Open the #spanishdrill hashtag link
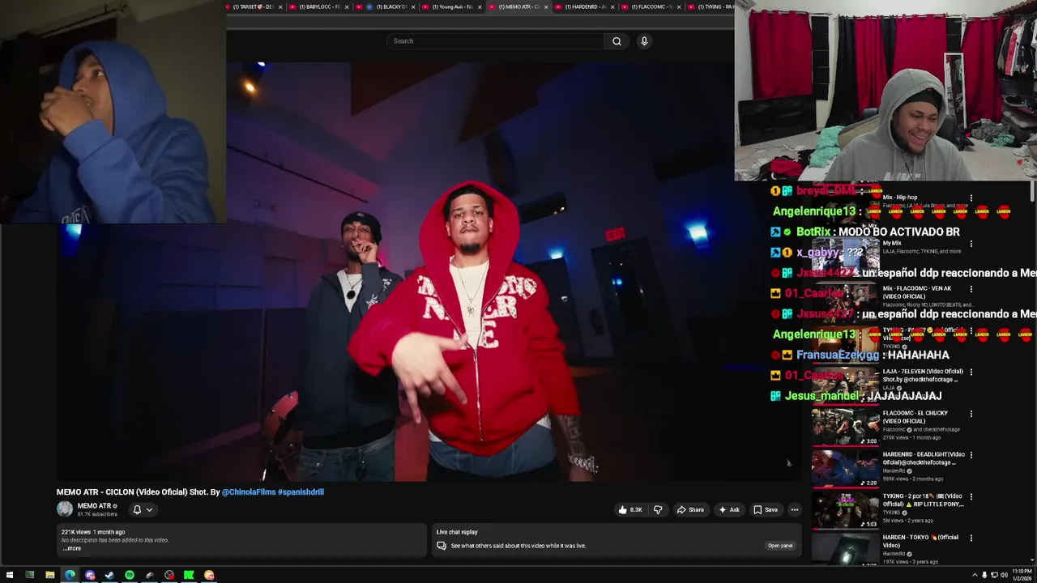This screenshot has width=1037, height=583. (x=301, y=492)
